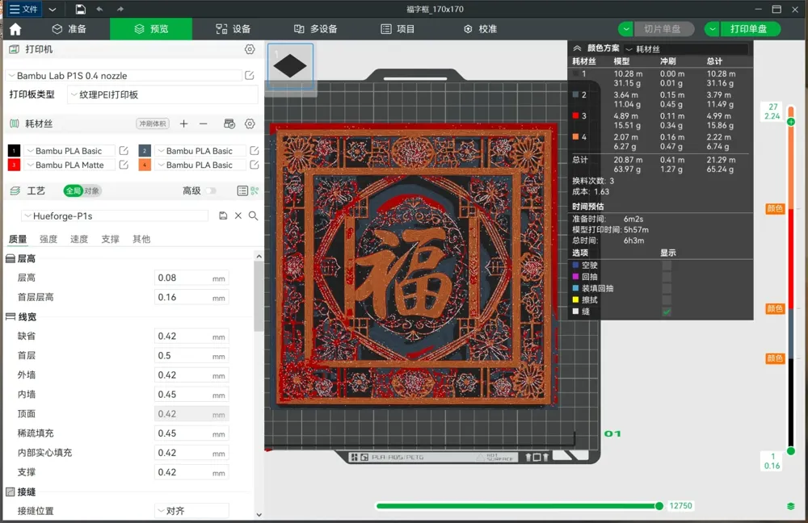Edit filament 3 Bambu PLA Matte preset
The width and height of the screenshot is (808, 523).
pos(124,165)
